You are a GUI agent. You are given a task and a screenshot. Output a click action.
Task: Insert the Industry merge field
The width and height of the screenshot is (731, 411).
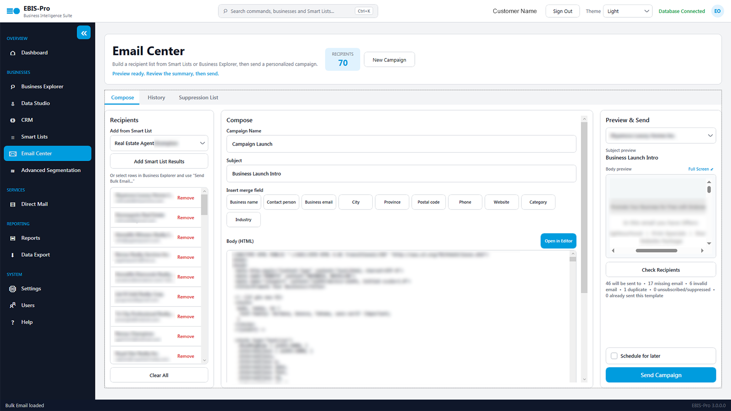[244, 220]
